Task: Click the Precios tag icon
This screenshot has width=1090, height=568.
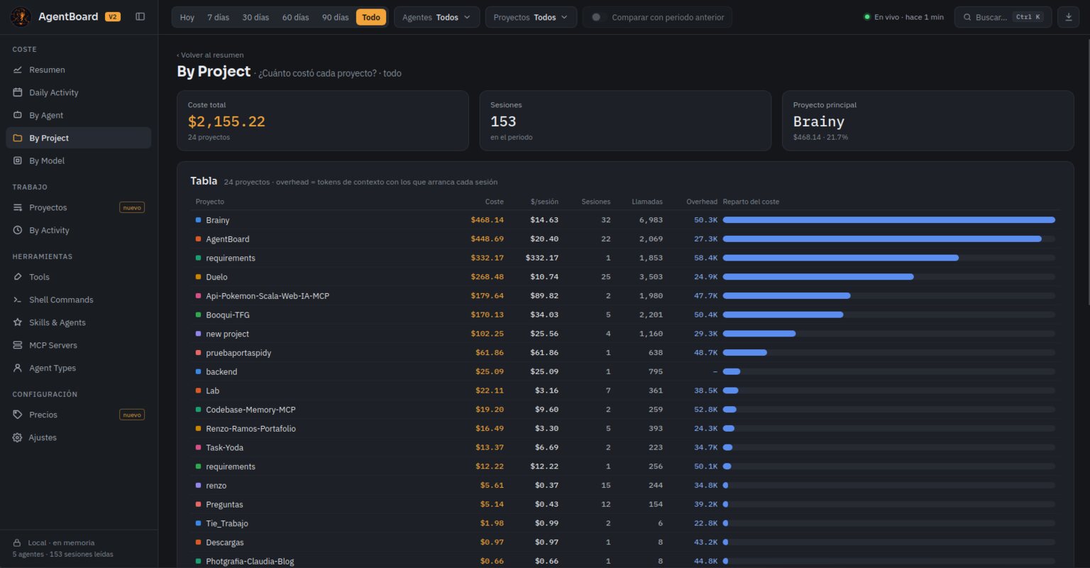Action: pyautogui.click(x=18, y=415)
